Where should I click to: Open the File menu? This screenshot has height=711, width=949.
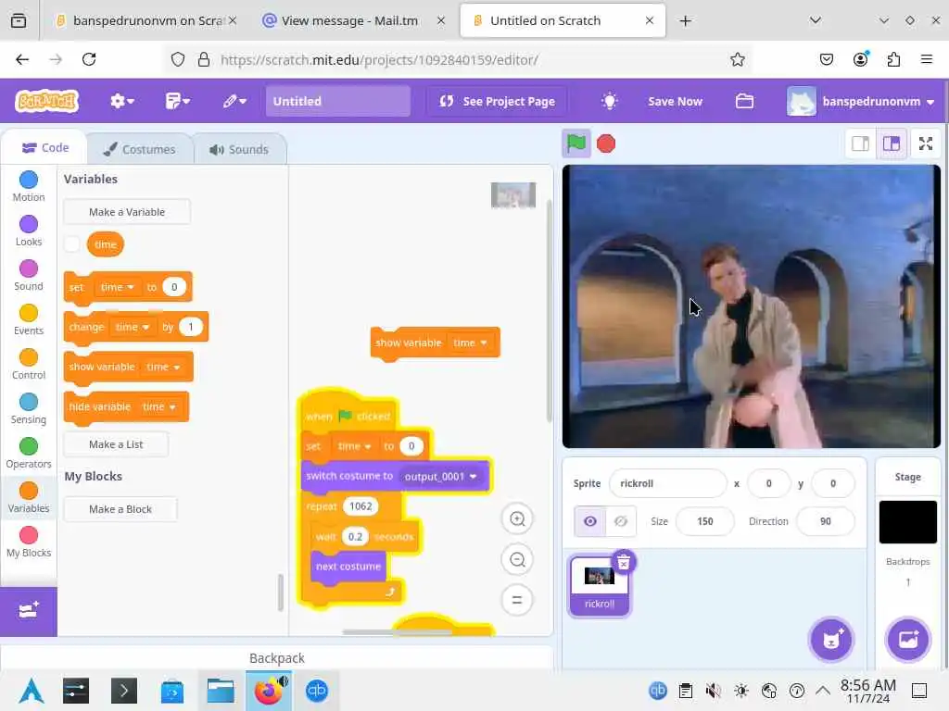point(177,101)
